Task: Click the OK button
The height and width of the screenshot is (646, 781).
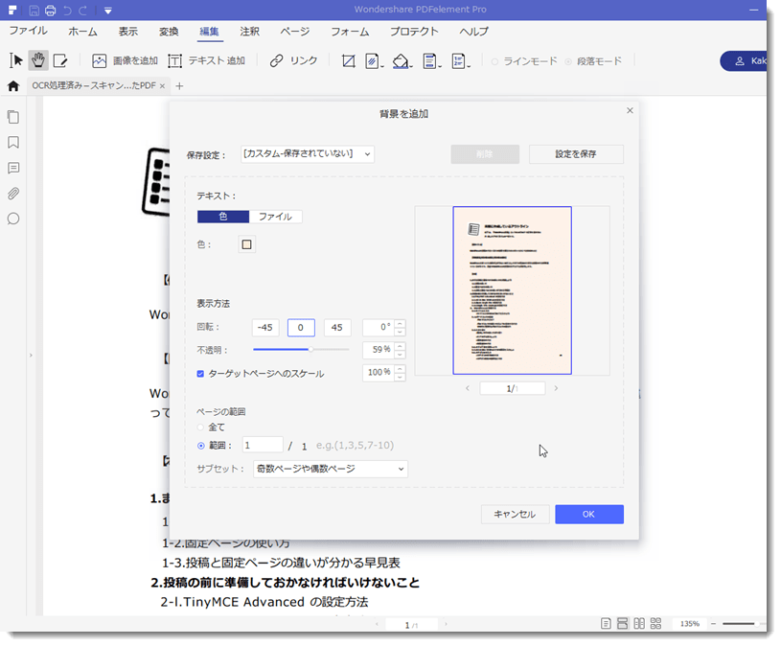Action: [x=589, y=515]
